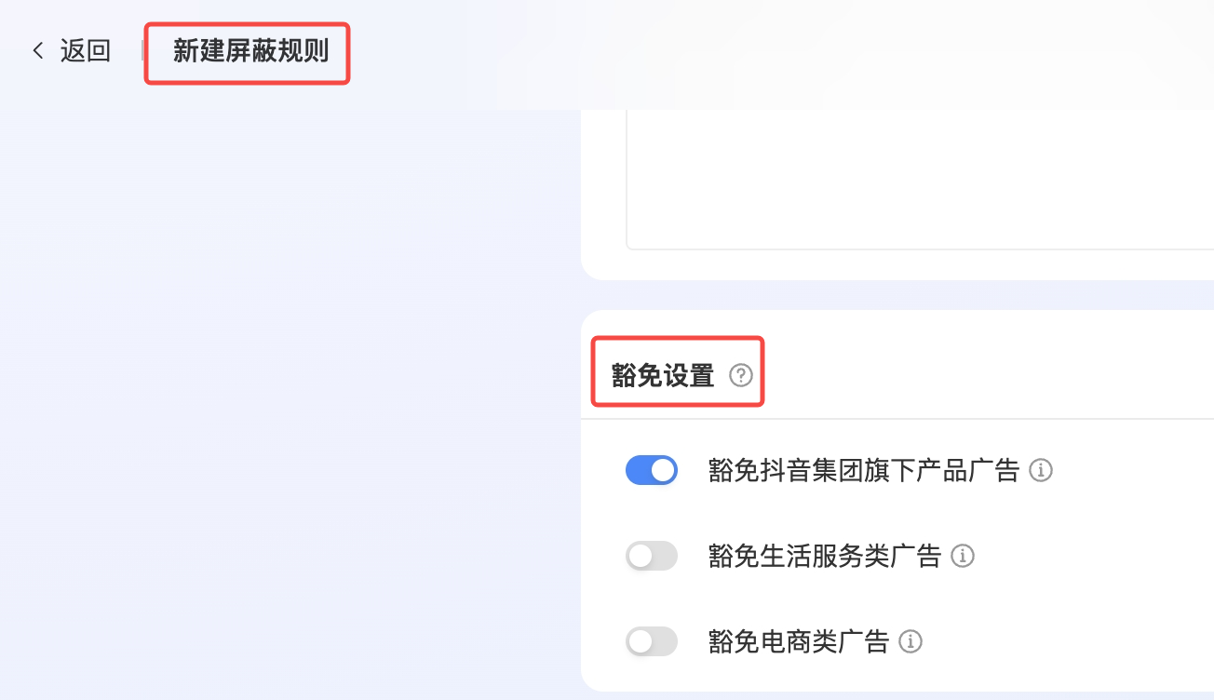Click the back chevron arrow icon
This screenshot has width=1214, height=700.
(38, 50)
